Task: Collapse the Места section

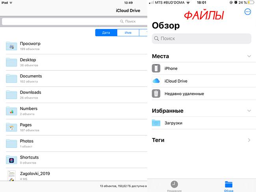Action: point(249,56)
